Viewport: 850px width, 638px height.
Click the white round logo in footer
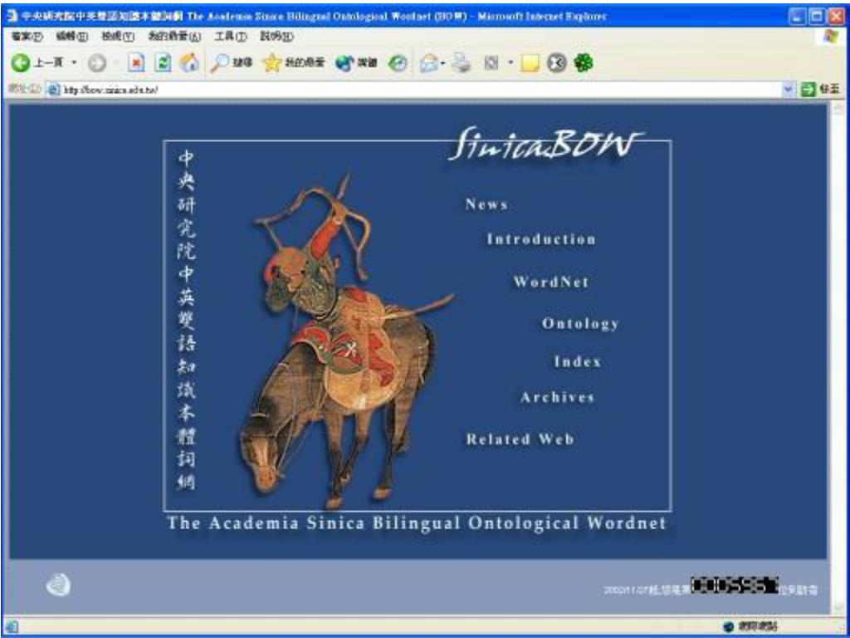58,586
